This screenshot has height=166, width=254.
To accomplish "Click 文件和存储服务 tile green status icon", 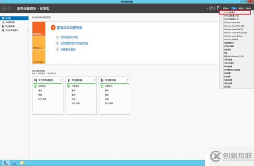I will tap(35, 86).
